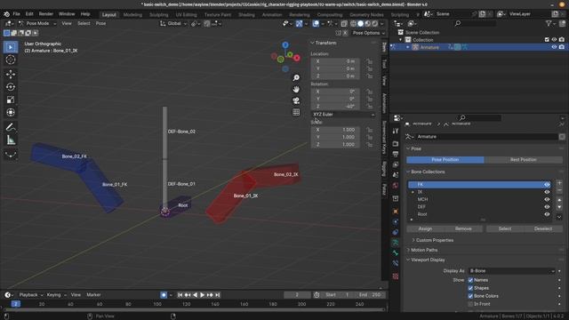Add a new bone collection with plus
Viewport: 569px width, 320px height.
[559, 183]
